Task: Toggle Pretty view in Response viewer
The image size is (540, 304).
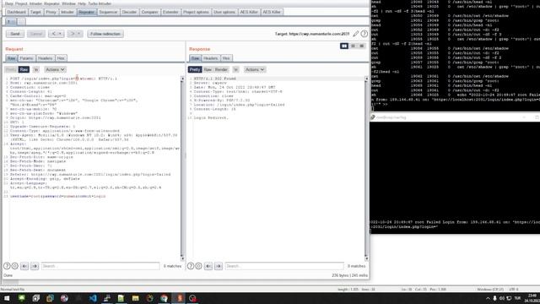Action: coord(195,69)
